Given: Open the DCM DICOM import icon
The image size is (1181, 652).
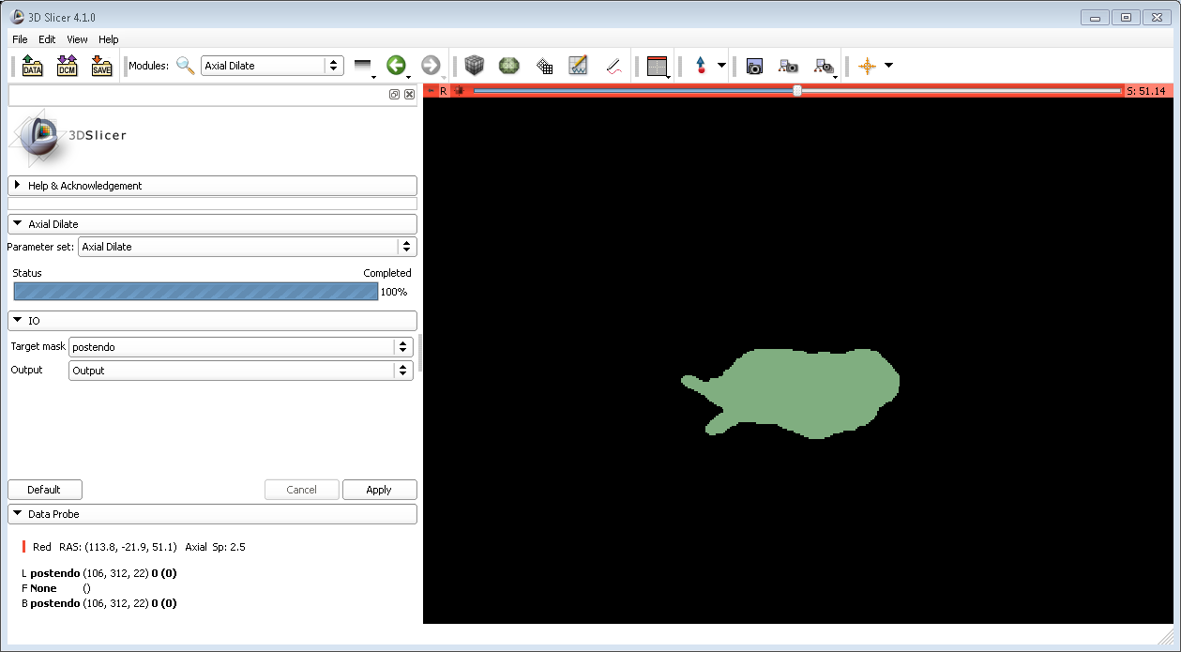Looking at the screenshot, I should (67, 66).
